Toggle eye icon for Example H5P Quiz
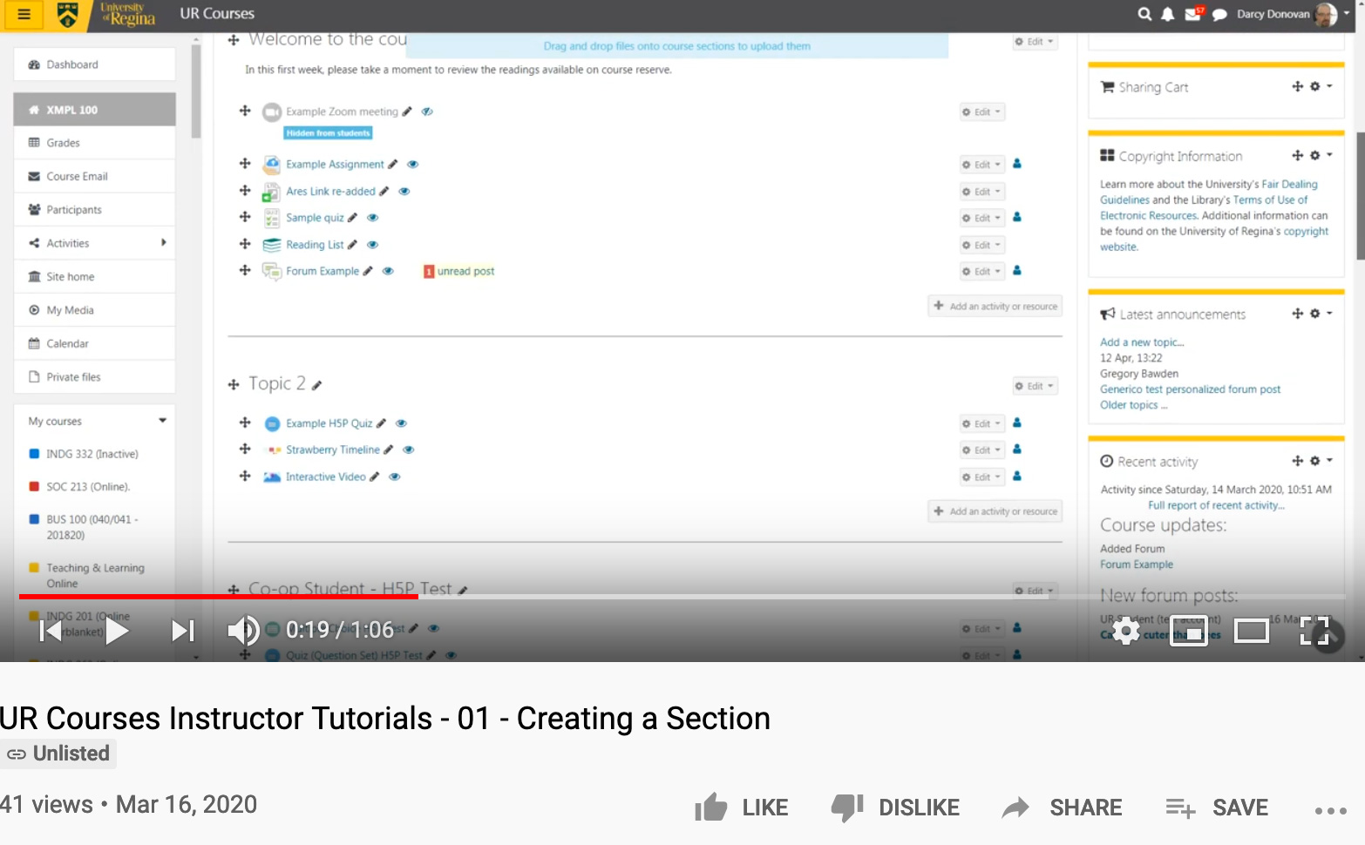Image resolution: width=1365 pixels, height=845 pixels. (x=402, y=423)
